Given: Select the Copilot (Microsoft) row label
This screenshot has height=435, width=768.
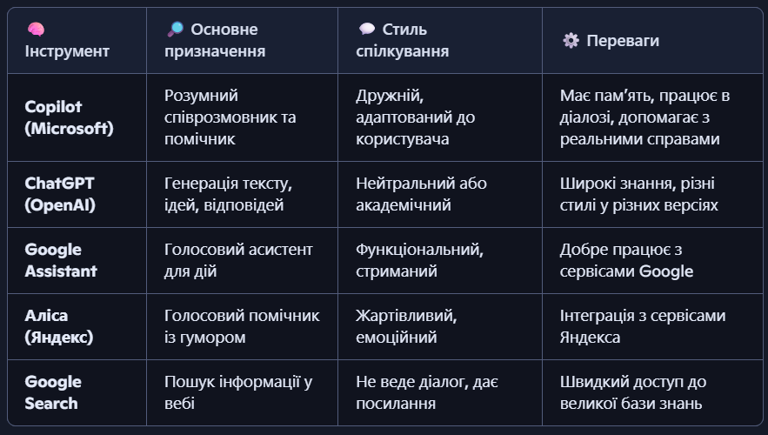Looking at the screenshot, I should [69, 117].
